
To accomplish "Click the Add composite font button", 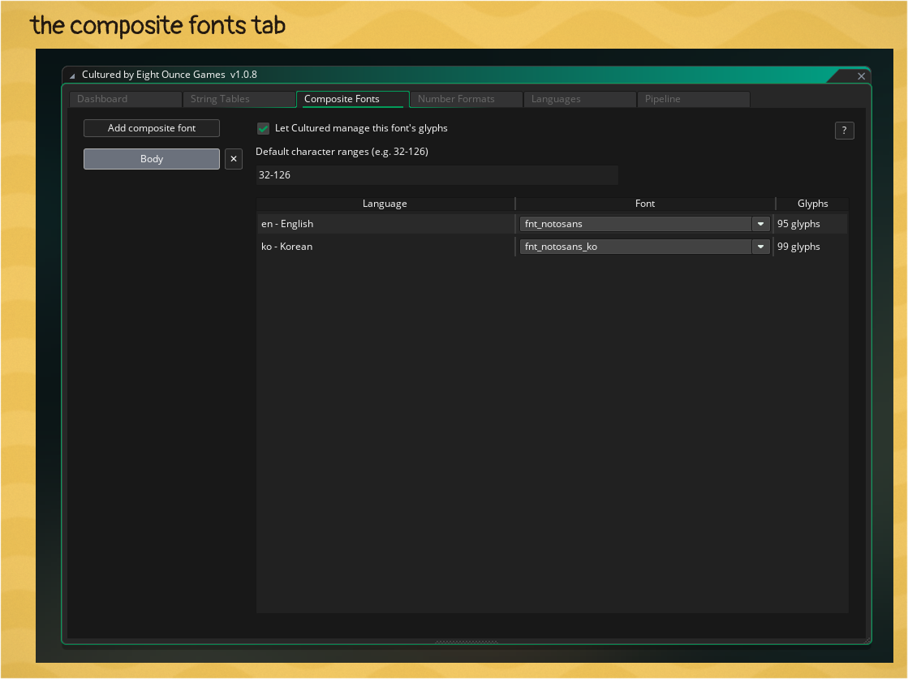I will (152, 128).
